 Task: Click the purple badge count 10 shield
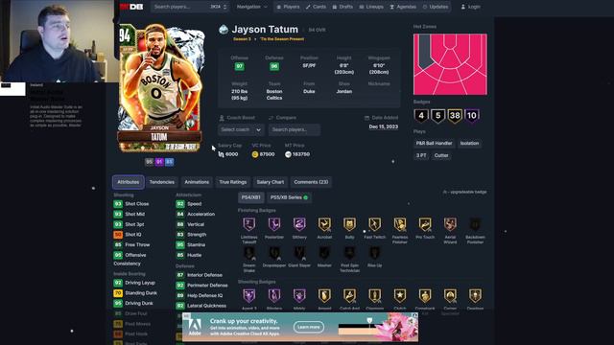[472, 116]
